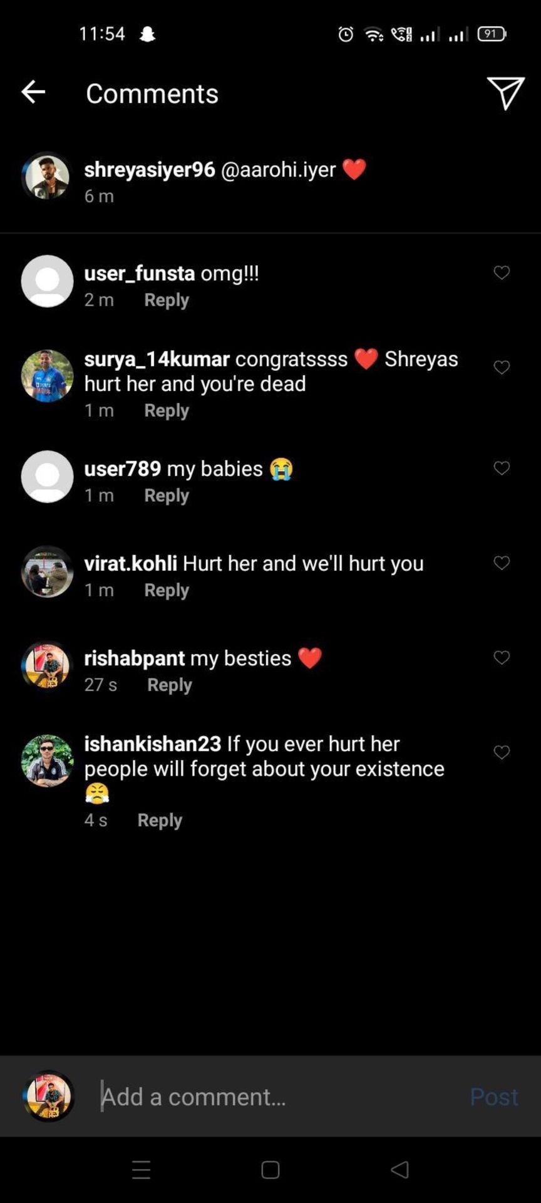The width and height of the screenshot is (541, 1203).
Task: Like virat.kohli's comment
Action: (502, 563)
